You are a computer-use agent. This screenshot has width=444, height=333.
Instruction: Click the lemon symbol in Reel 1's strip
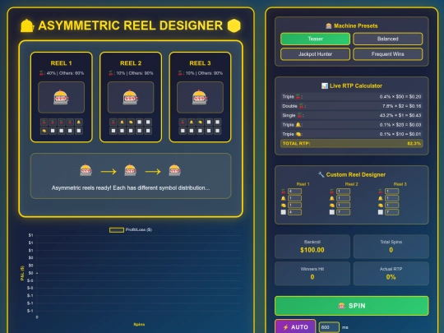click(x=44, y=131)
